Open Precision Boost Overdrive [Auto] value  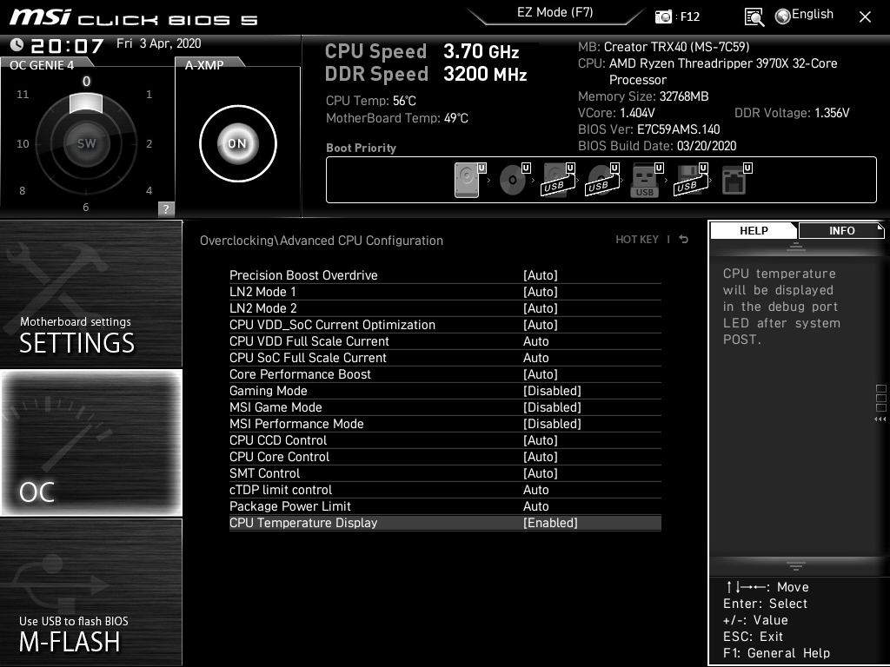coord(541,275)
